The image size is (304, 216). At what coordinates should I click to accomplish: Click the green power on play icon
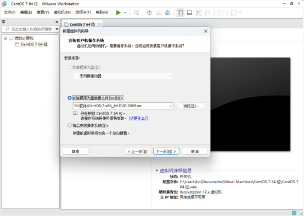pyautogui.click(x=119, y=13)
